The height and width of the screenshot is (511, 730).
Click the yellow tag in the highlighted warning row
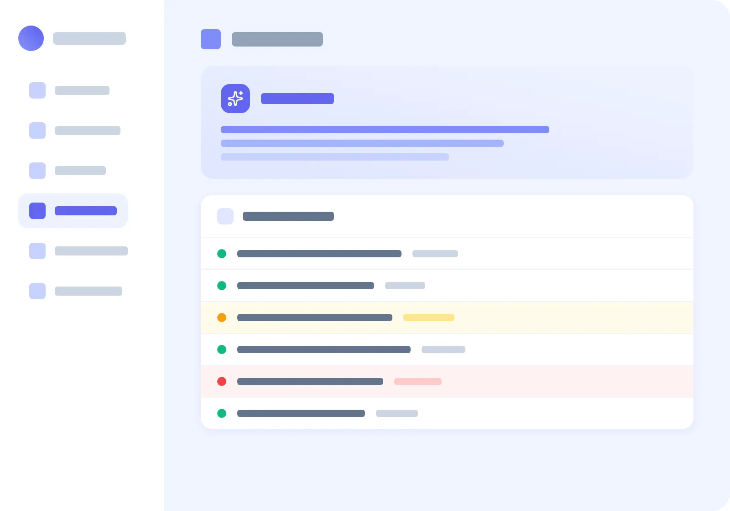429,318
